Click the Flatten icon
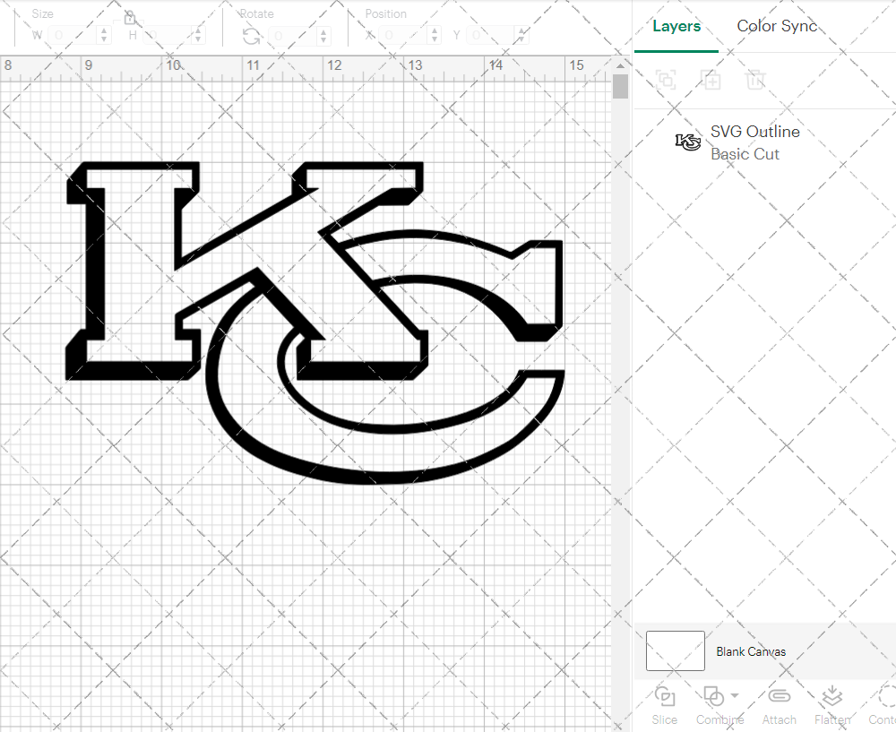Screen dimensions: 896x732 (831, 698)
